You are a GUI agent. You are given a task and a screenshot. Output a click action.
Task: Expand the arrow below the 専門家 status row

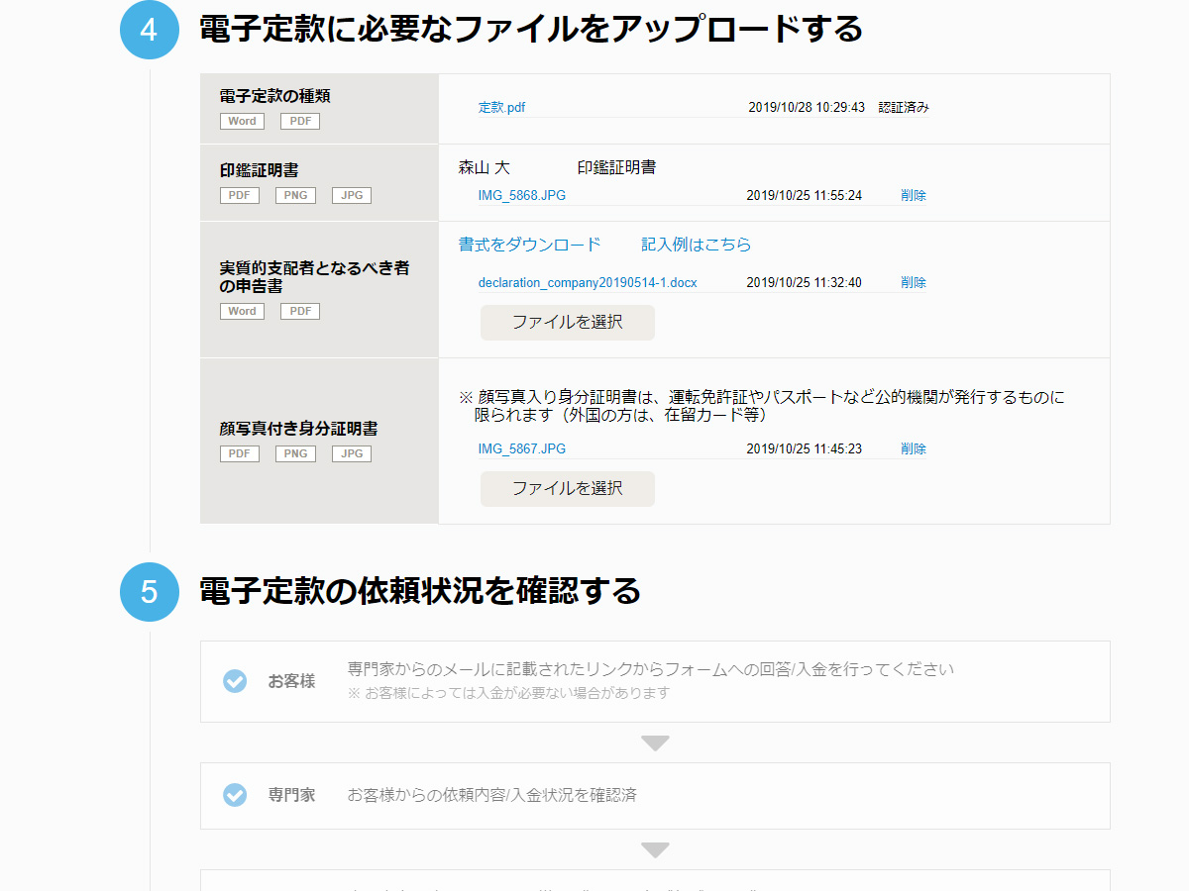[654, 849]
